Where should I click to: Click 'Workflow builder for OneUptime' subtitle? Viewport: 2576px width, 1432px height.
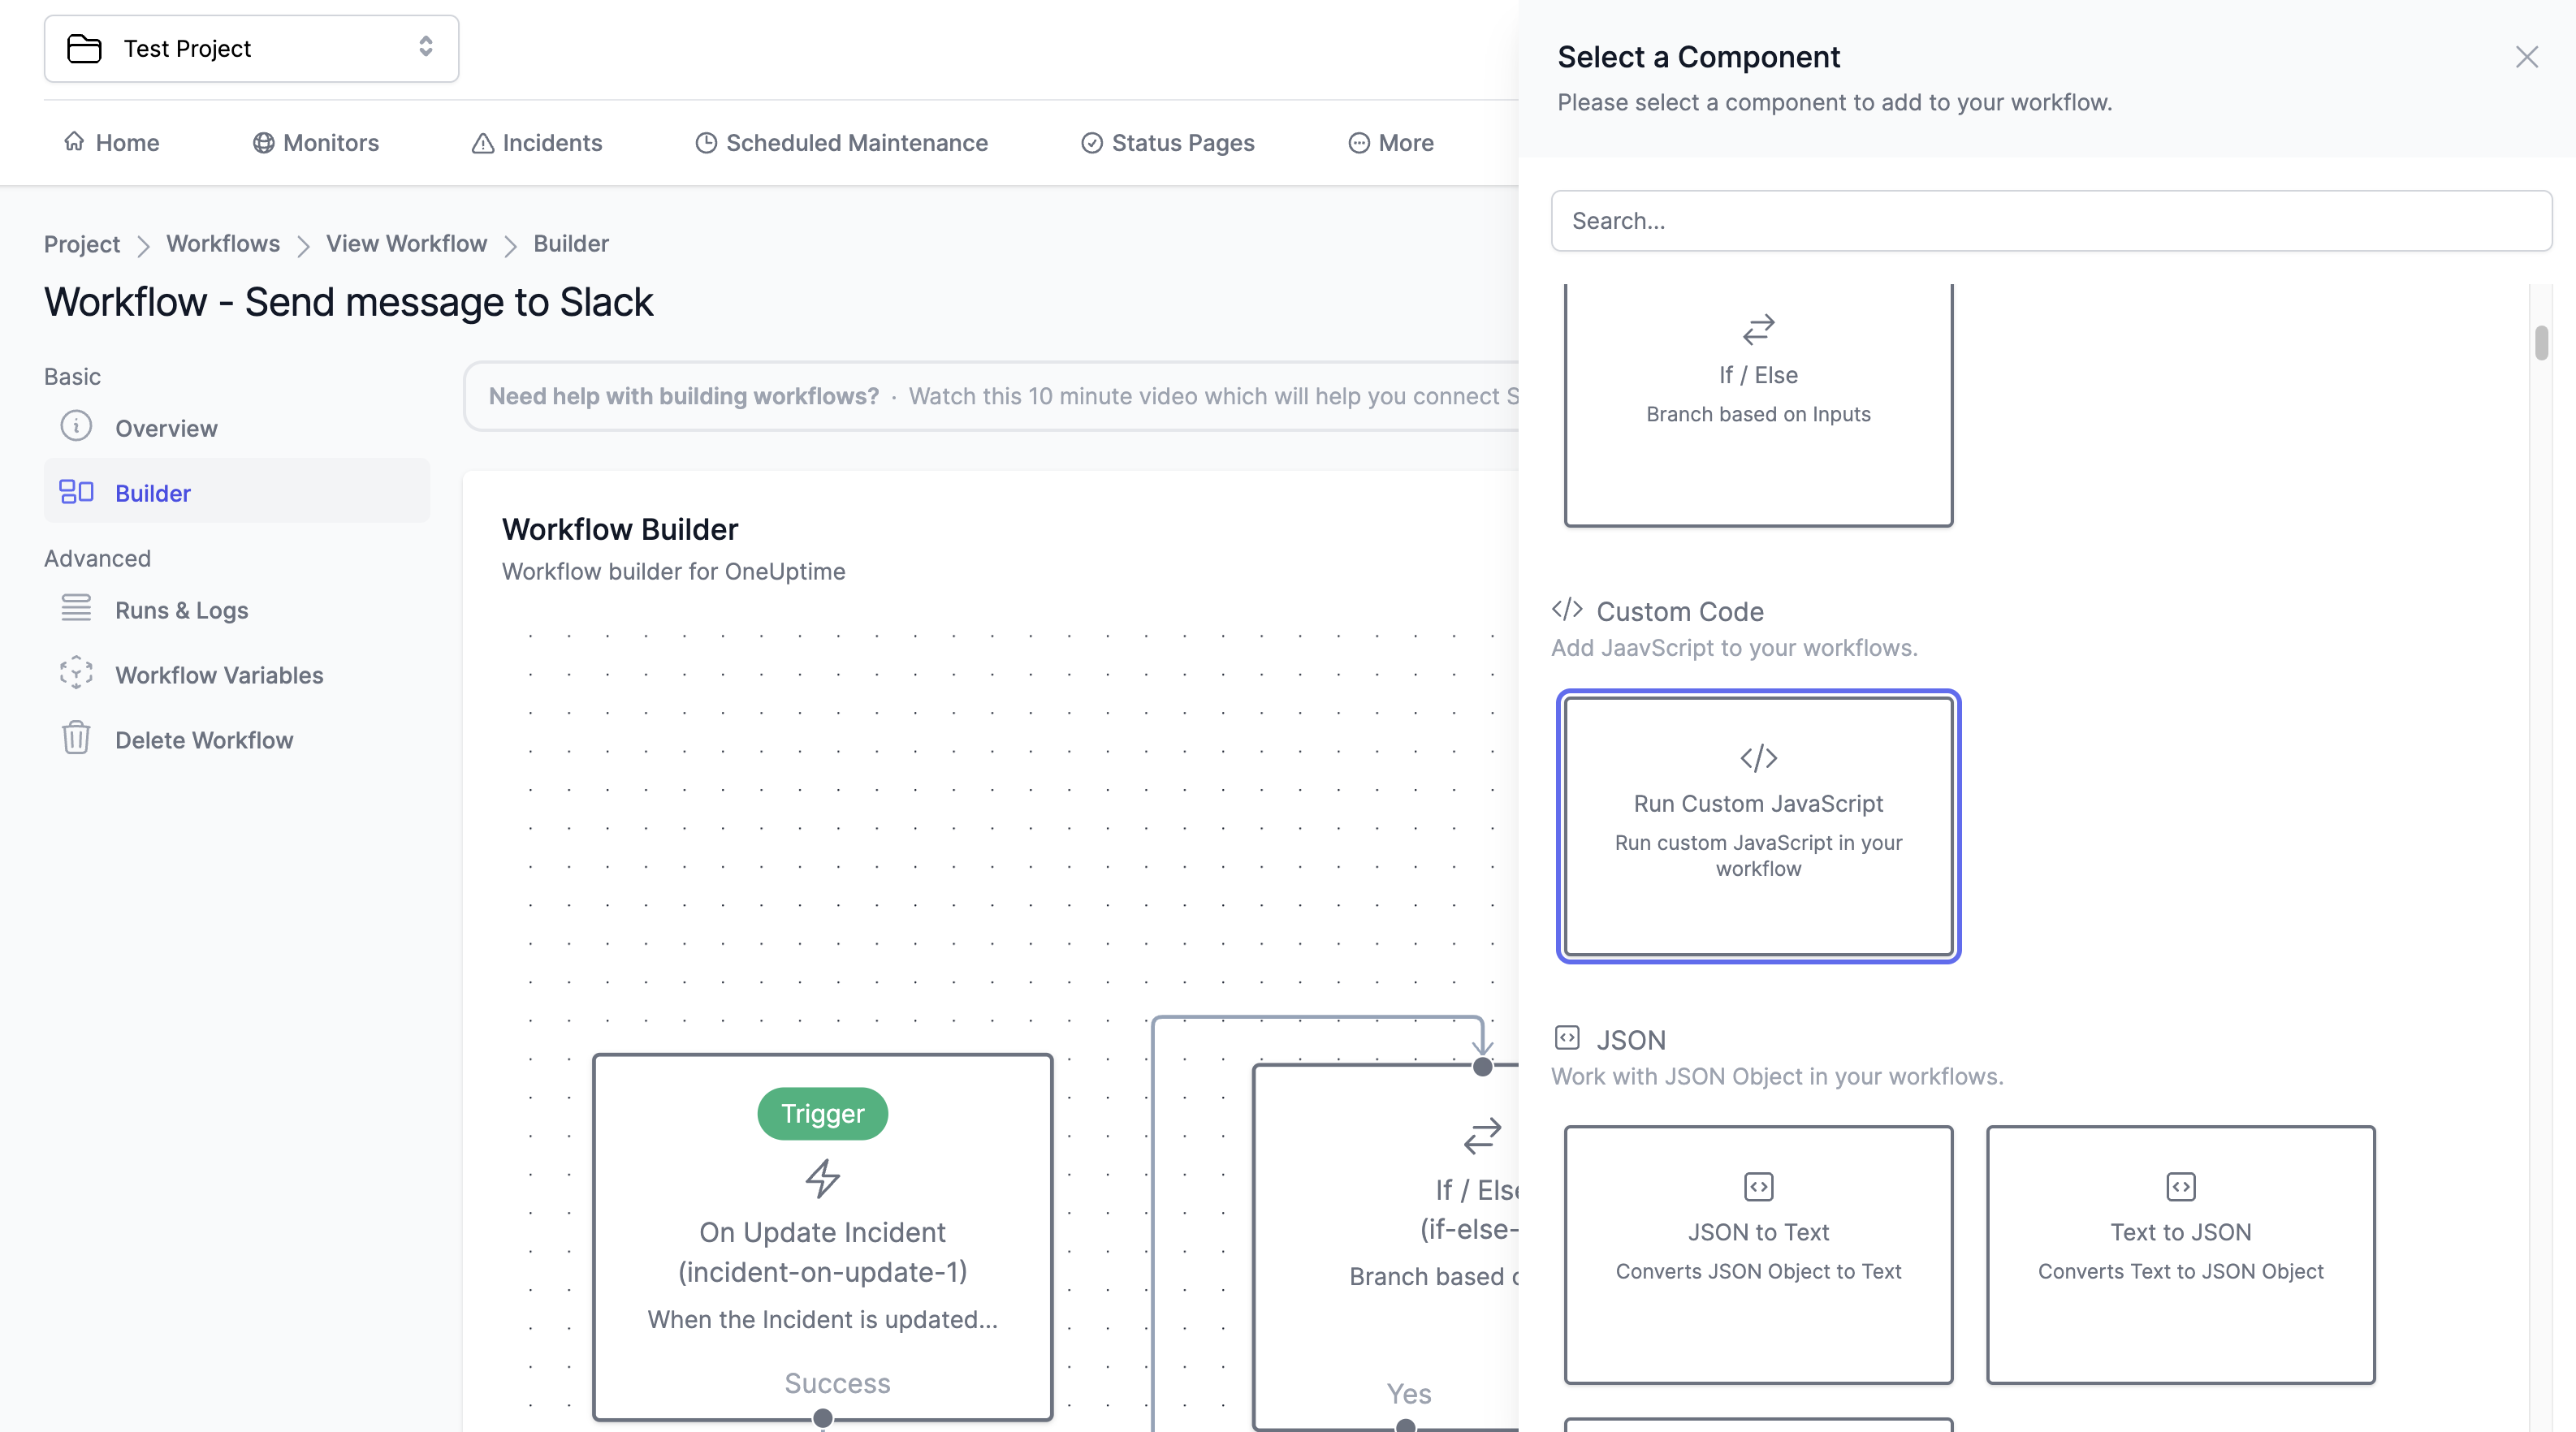(x=673, y=572)
